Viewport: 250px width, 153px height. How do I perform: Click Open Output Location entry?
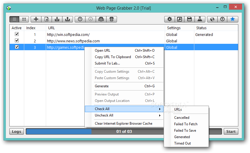point(124,101)
